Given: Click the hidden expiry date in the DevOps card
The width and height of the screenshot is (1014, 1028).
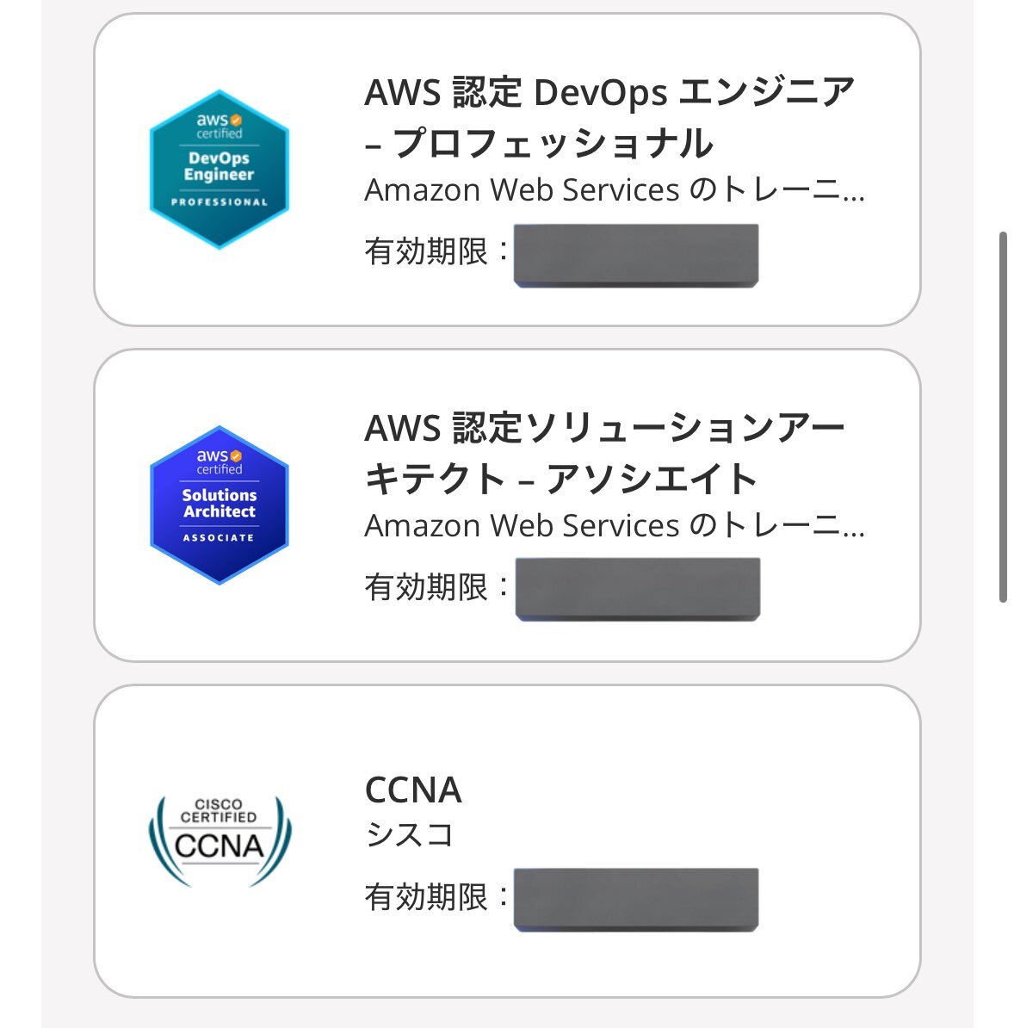Looking at the screenshot, I should click(x=636, y=255).
